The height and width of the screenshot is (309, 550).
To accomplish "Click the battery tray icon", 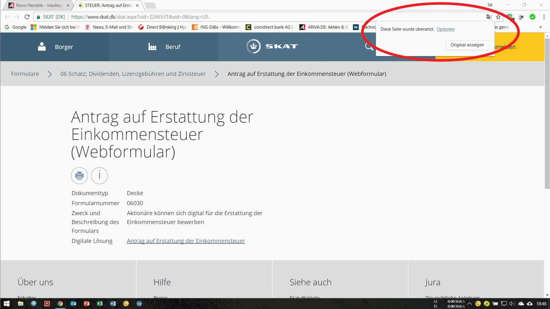I will click(x=495, y=303).
